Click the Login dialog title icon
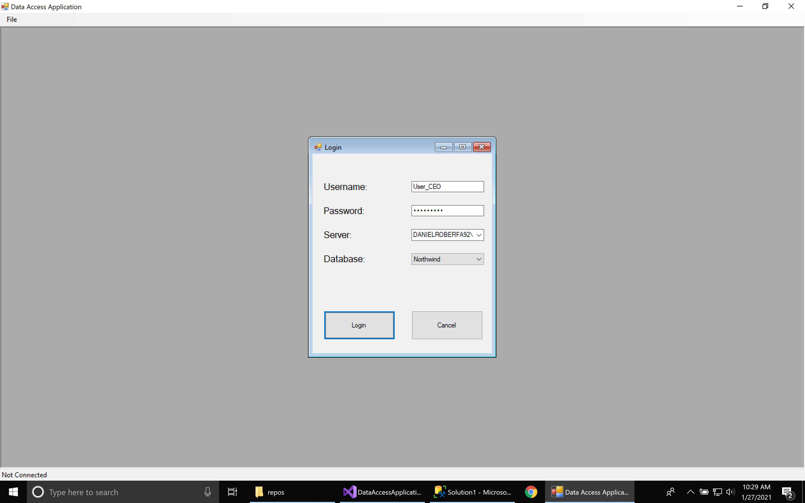The height and width of the screenshot is (503, 805). pos(318,147)
